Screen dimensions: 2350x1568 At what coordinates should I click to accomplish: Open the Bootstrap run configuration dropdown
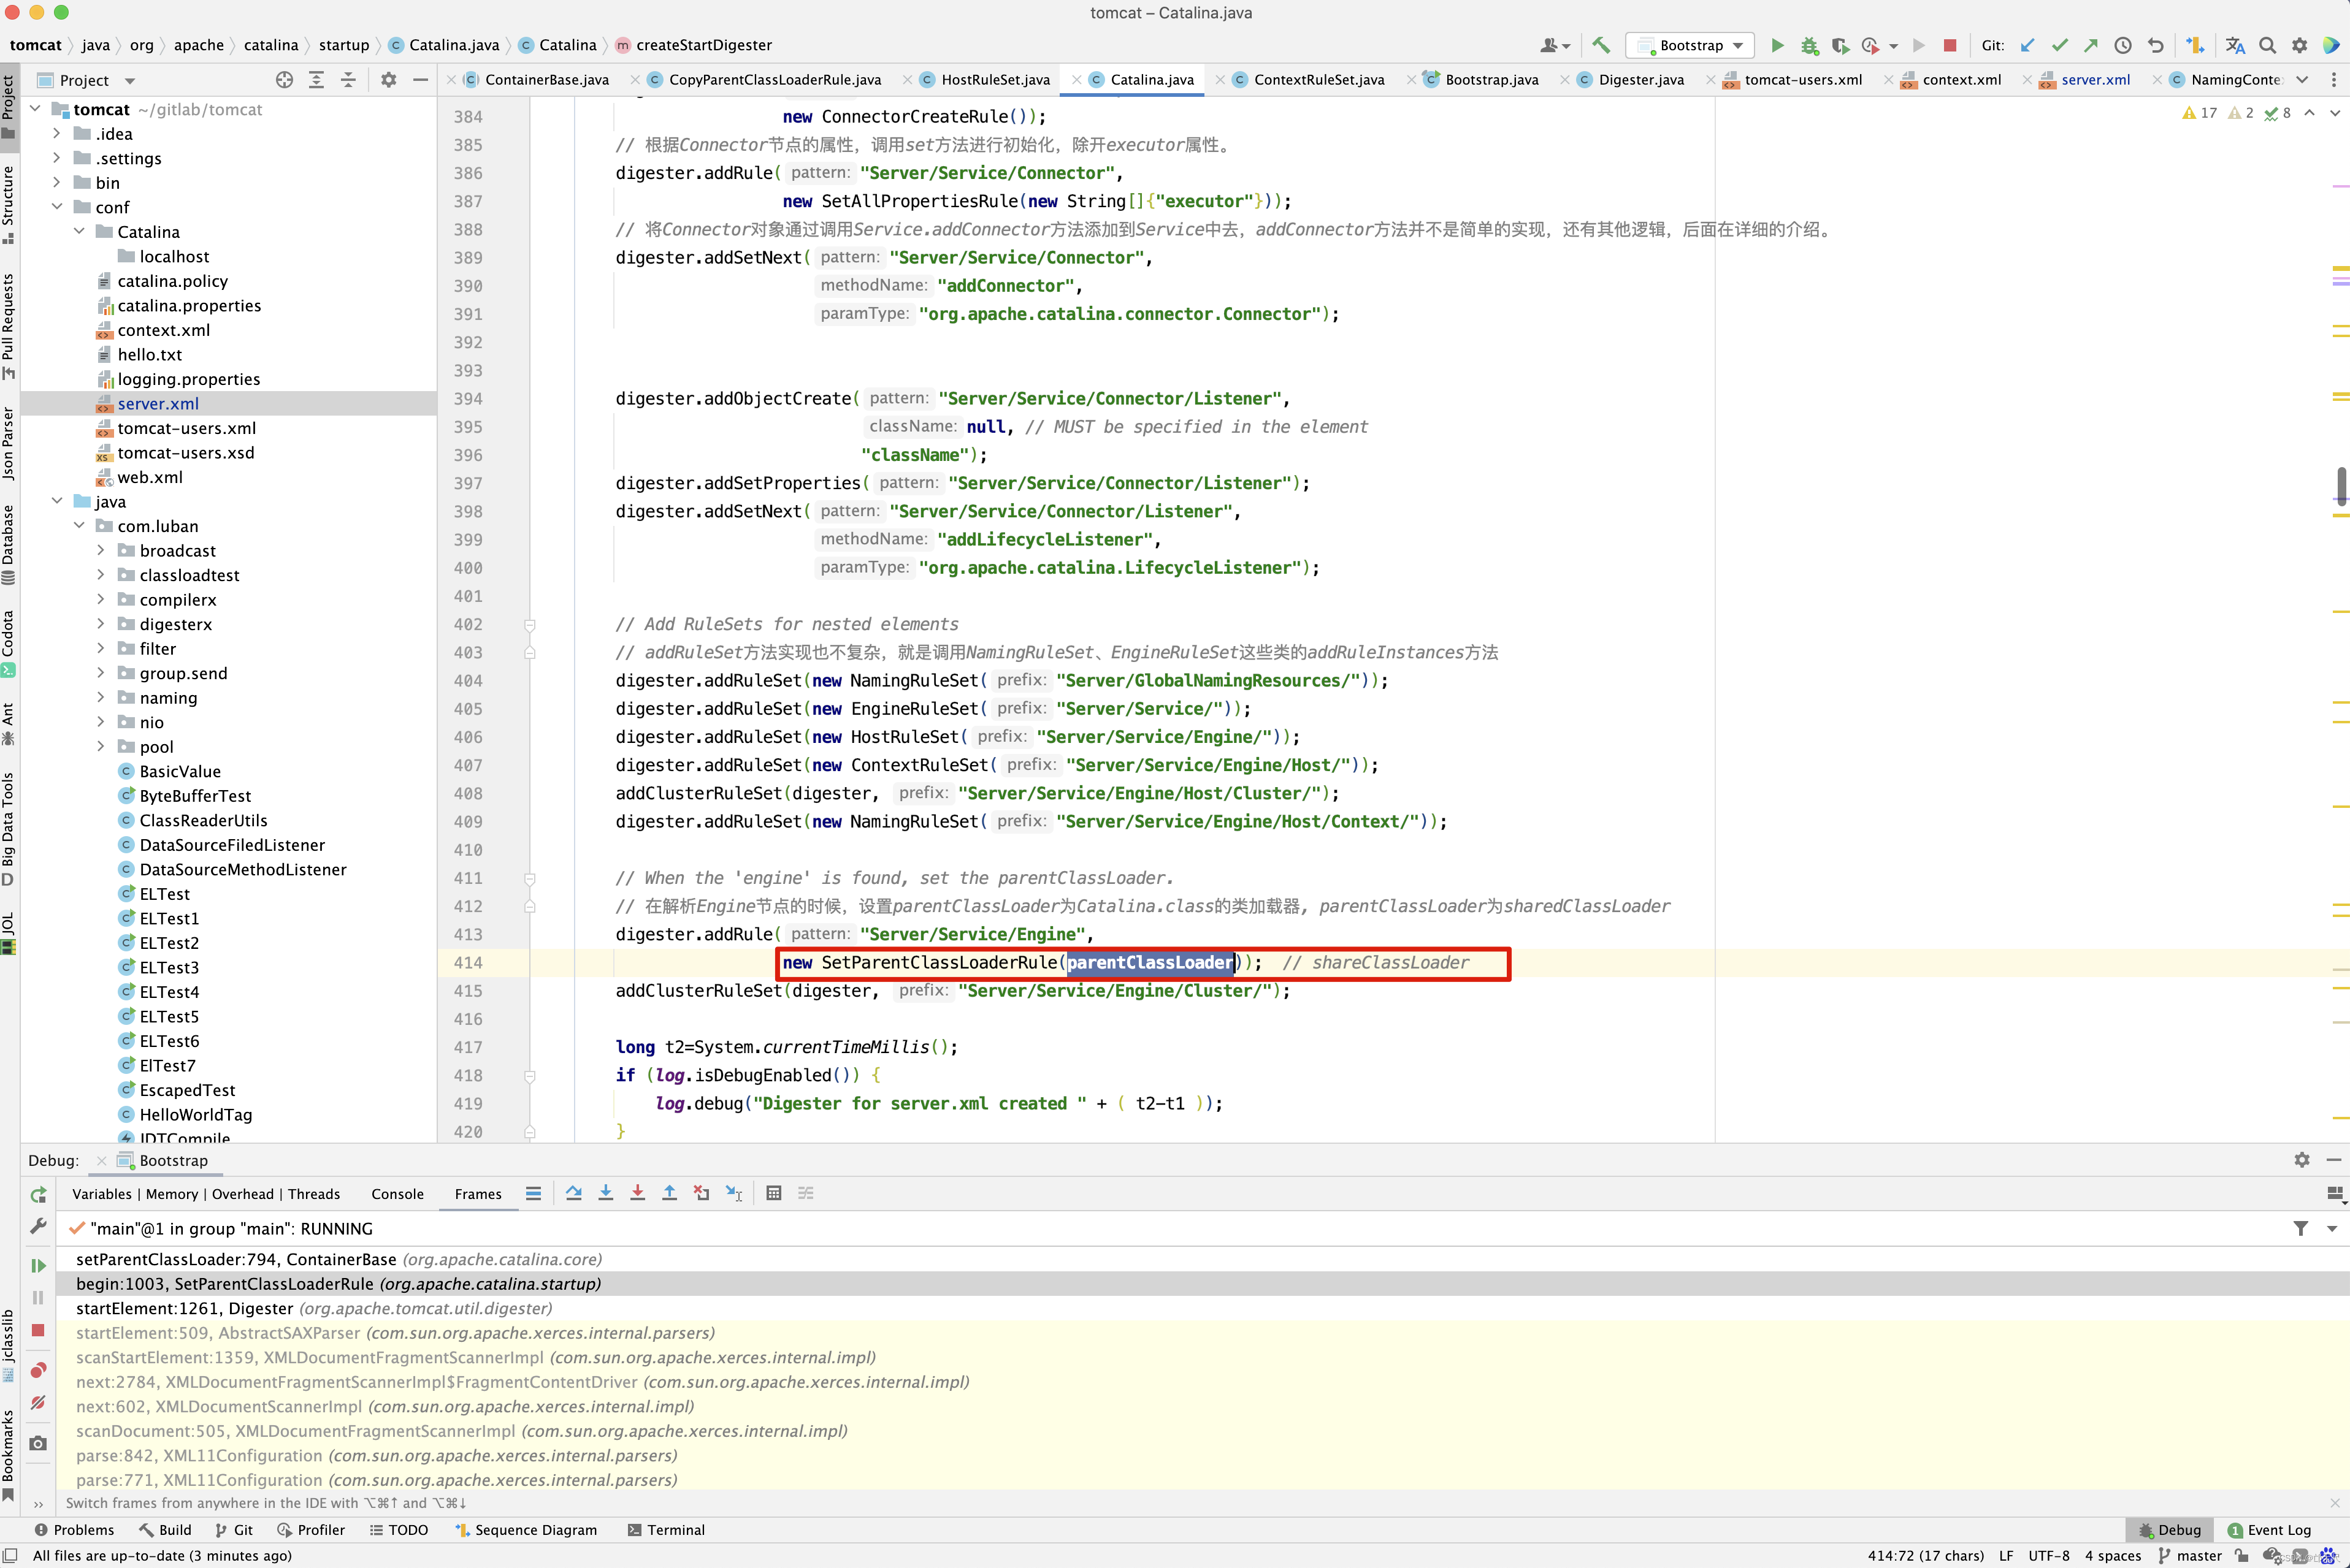click(1690, 45)
